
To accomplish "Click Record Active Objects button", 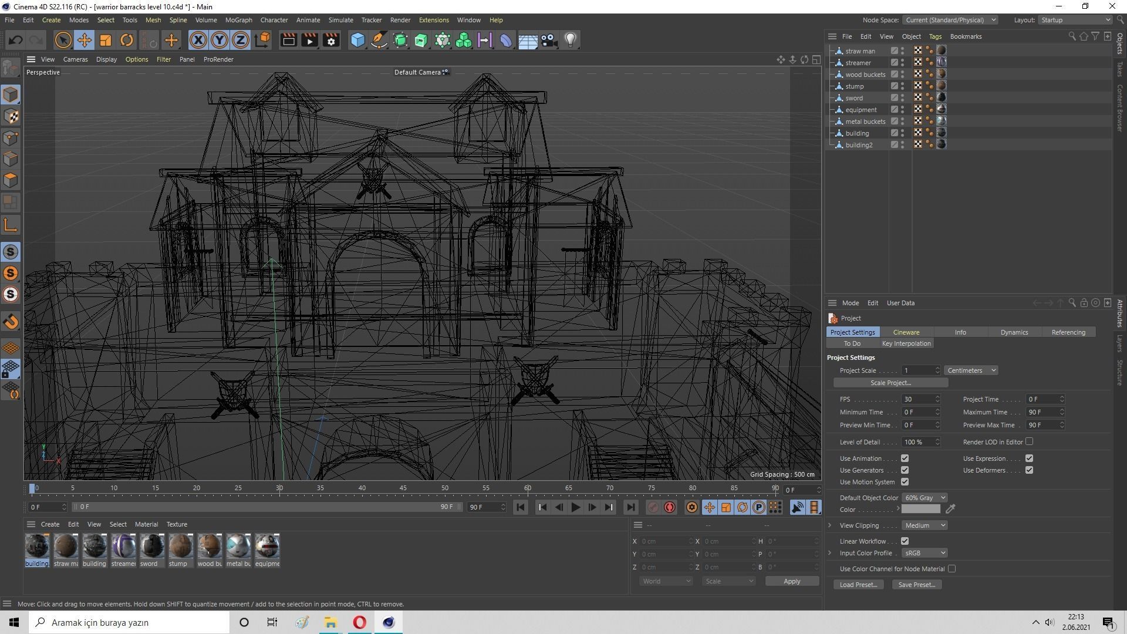I will pos(653,507).
